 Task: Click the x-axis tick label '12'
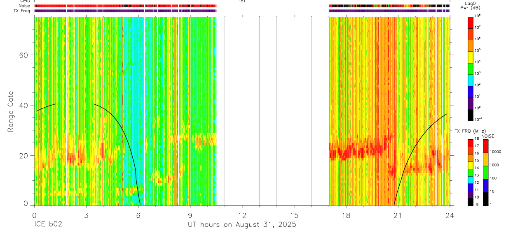pos(242,215)
